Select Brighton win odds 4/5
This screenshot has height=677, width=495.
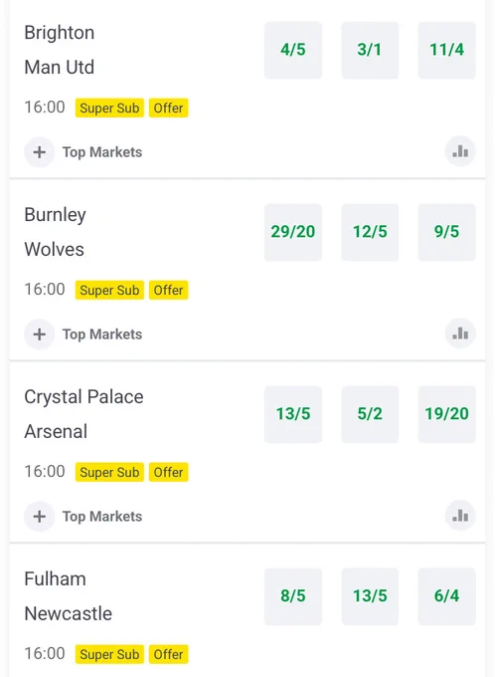(x=293, y=50)
